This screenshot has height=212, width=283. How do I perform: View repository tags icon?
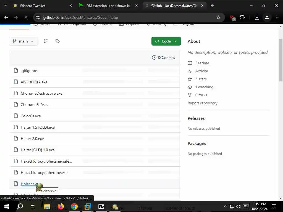click(57, 41)
